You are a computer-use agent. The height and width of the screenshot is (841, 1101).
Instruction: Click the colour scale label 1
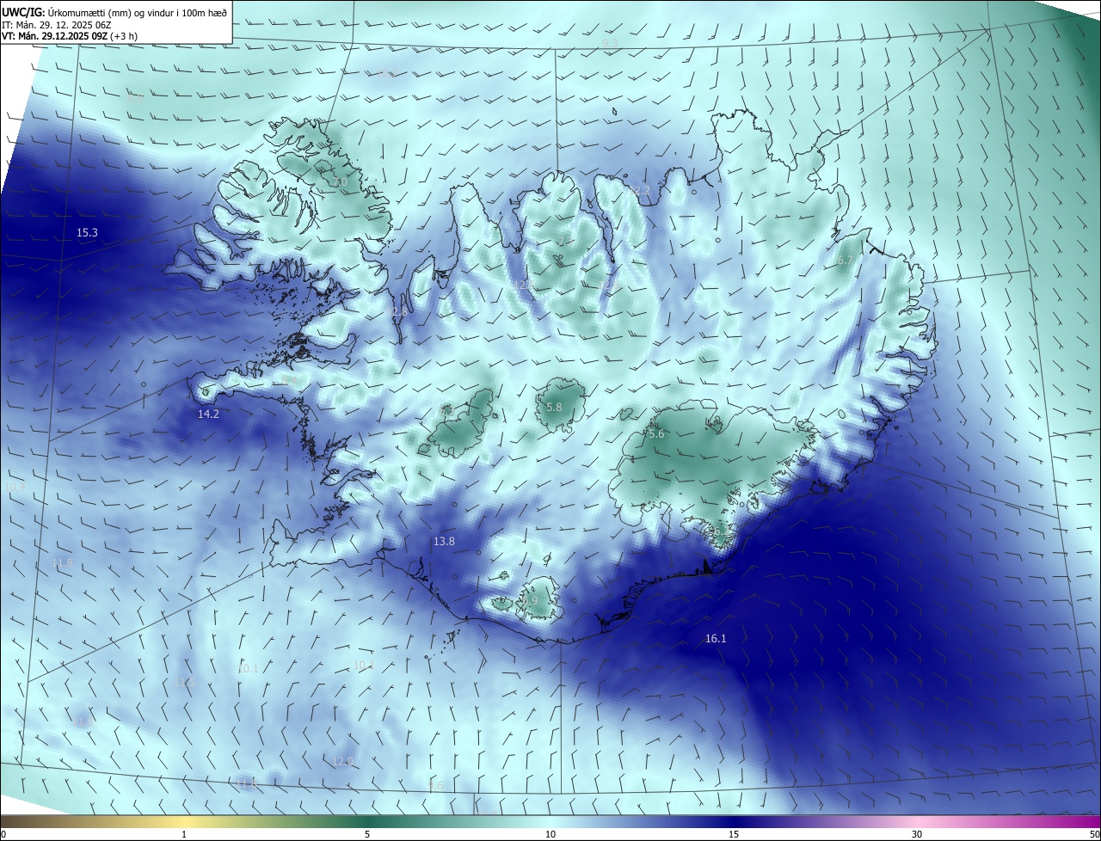tap(184, 835)
